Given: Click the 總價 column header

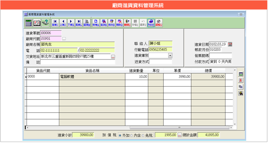Looking at the screenshot, I should pos(208,71).
